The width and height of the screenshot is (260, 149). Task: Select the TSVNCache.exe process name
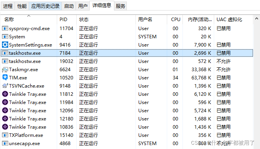pos(27,86)
